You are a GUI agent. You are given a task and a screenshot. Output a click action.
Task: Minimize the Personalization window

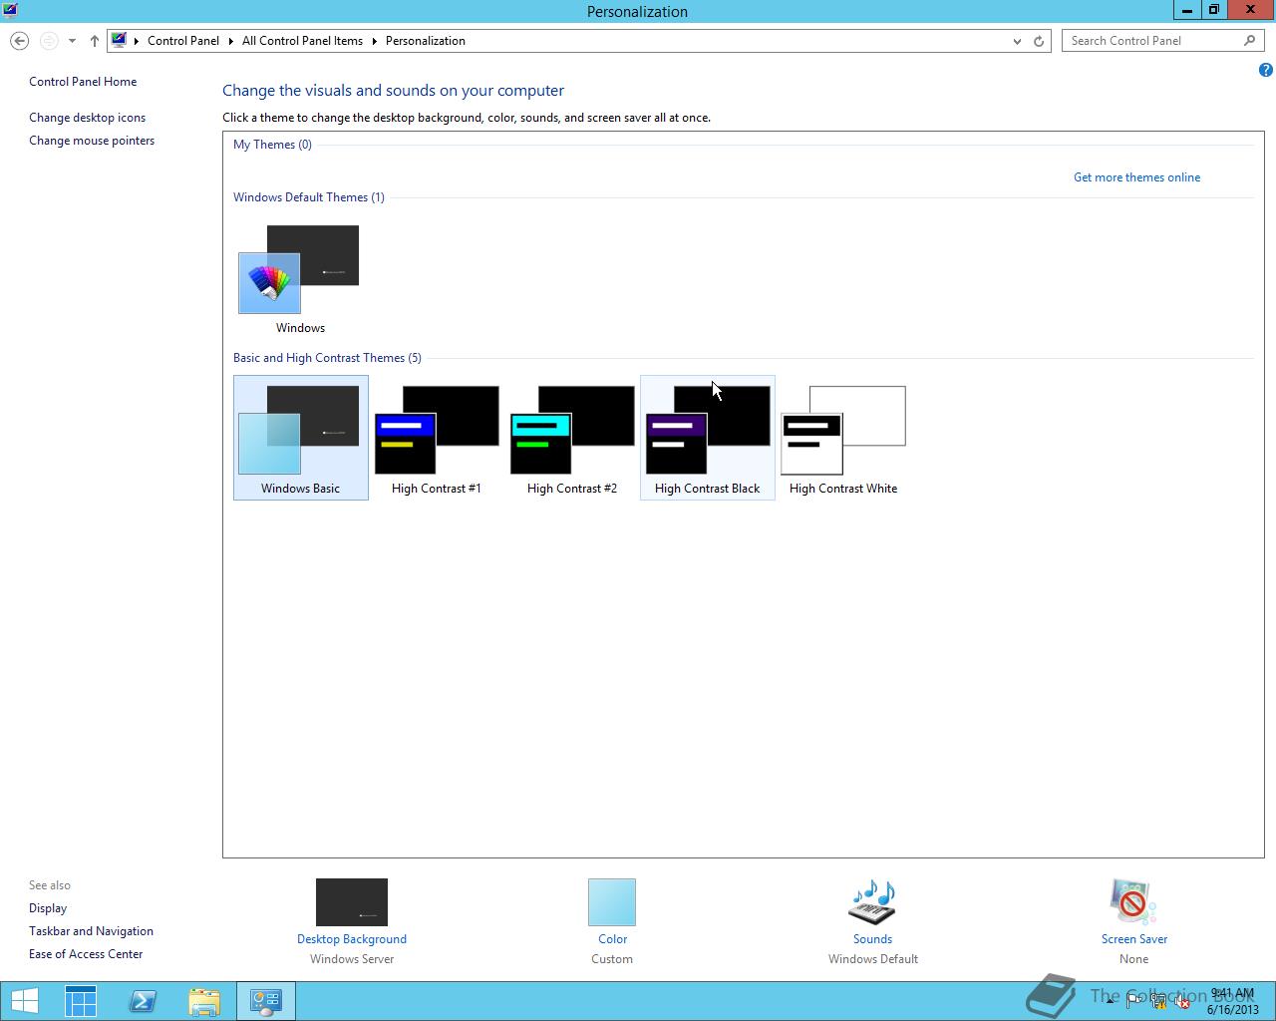(1187, 10)
